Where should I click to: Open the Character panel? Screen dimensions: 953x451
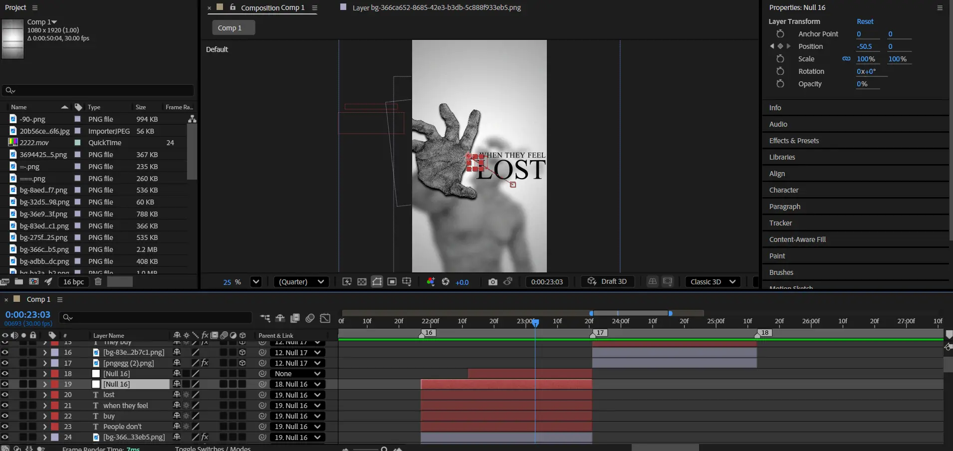[783, 190]
